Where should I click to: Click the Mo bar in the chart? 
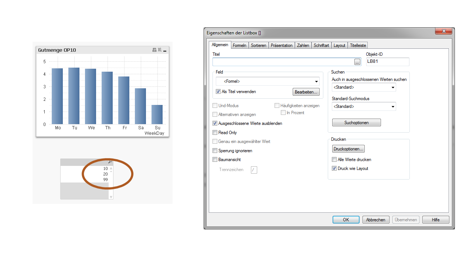[x=57, y=96]
